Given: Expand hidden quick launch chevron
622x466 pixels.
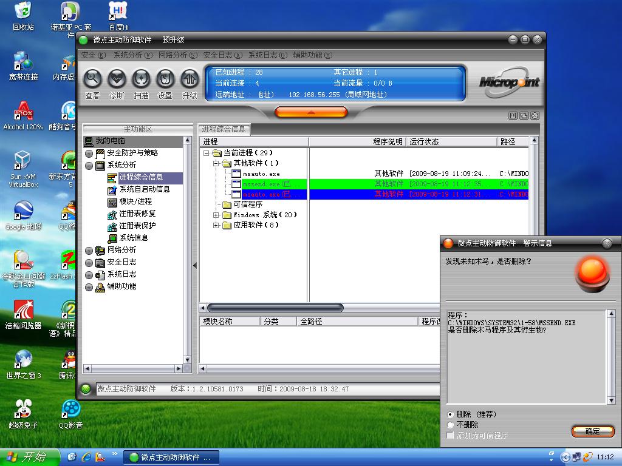Looking at the screenshot, I should tap(115, 454).
